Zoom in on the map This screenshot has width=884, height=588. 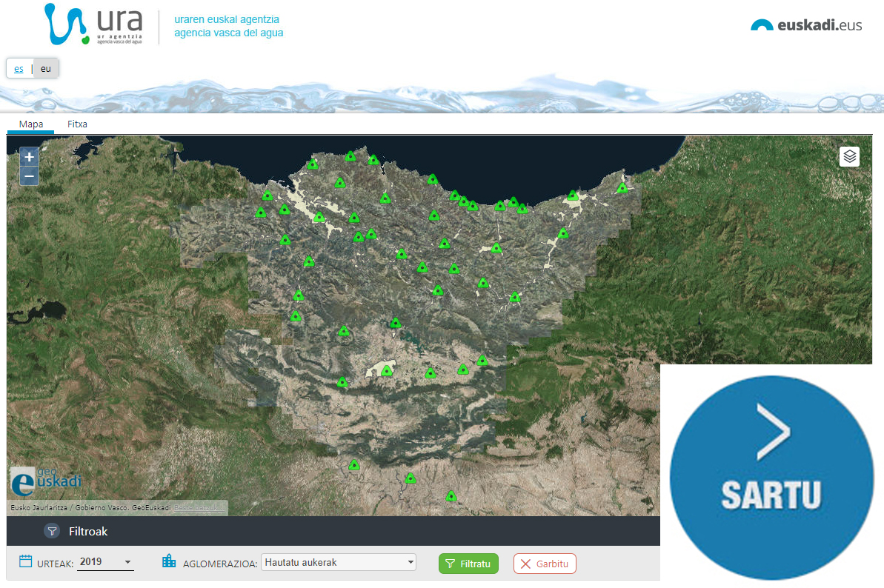point(29,157)
